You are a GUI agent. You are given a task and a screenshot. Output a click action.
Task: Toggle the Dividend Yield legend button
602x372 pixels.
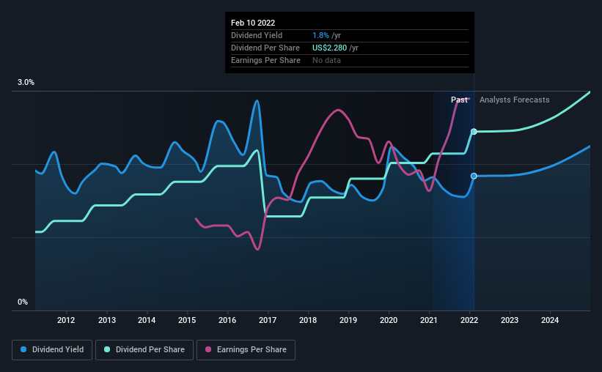coord(52,350)
